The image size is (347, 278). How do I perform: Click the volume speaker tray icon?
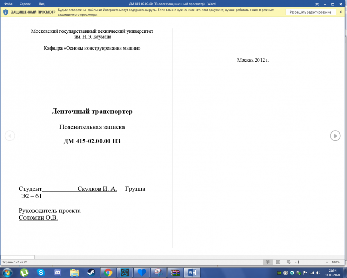pyautogui.click(x=318, y=273)
